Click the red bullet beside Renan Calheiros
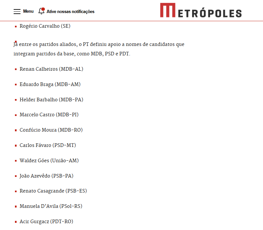 tap(16, 69)
